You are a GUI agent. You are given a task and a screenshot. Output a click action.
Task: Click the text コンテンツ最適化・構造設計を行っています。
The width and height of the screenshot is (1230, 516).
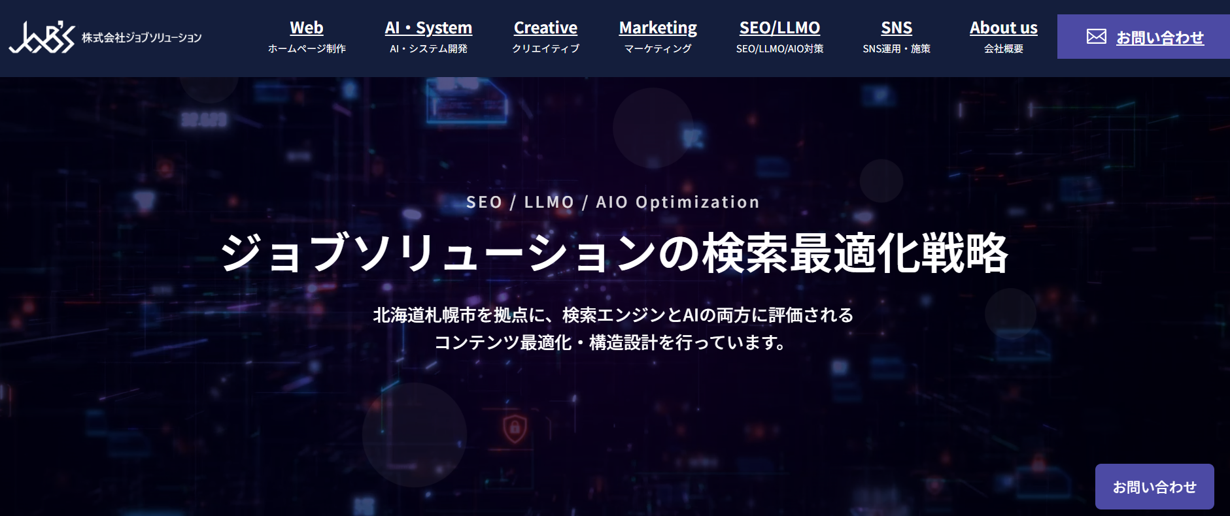tap(612, 342)
